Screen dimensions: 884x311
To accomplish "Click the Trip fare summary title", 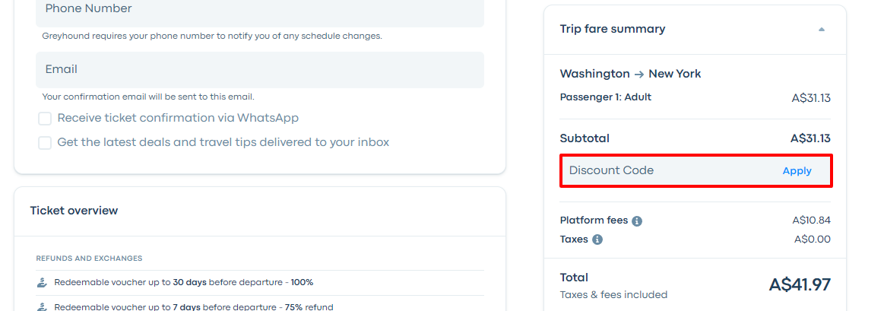I will tap(613, 29).
